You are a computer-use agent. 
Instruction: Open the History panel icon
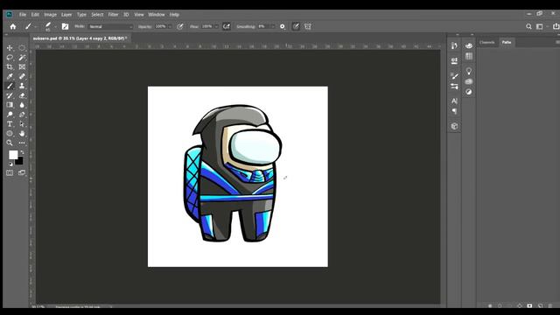coord(454,45)
